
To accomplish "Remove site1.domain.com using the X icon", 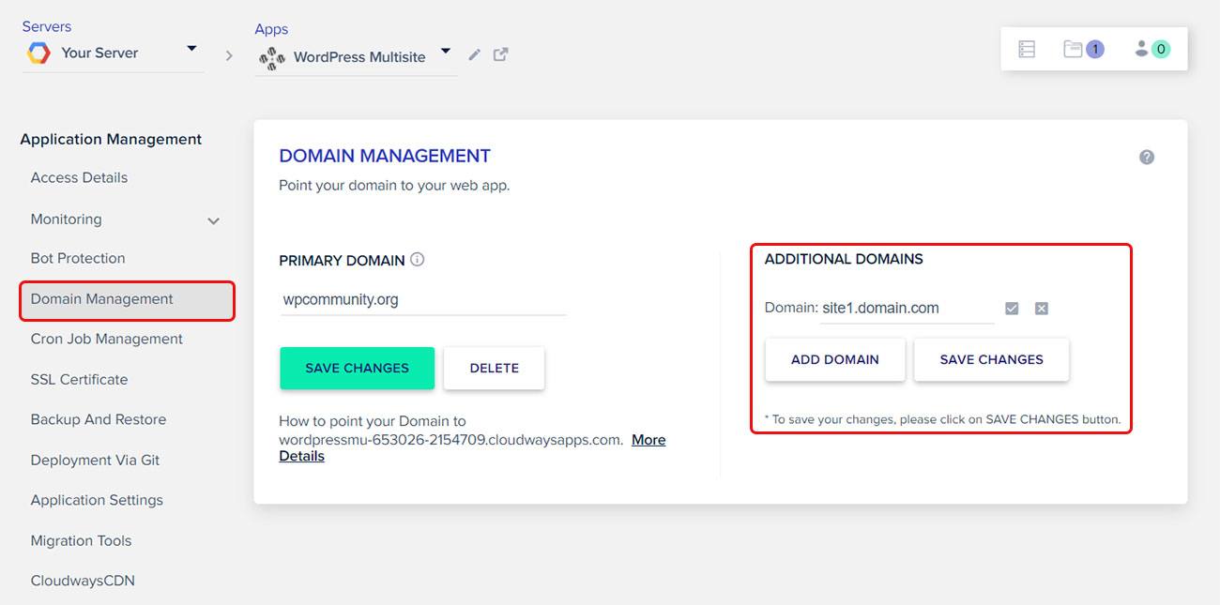I will [1041, 309].
